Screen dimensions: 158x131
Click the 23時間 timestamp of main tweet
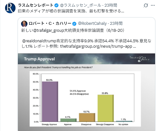111,5
